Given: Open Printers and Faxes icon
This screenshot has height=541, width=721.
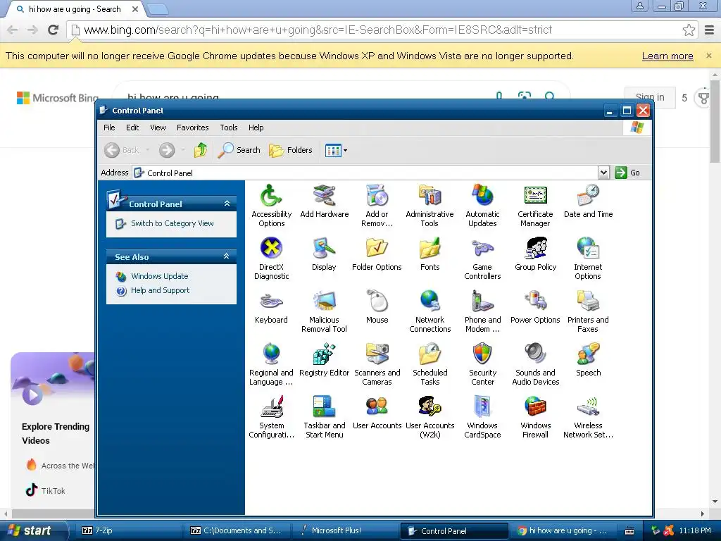Looking at the screenshot, I should (588, 311).
